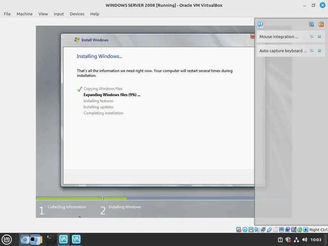Open the View menu

43,14
